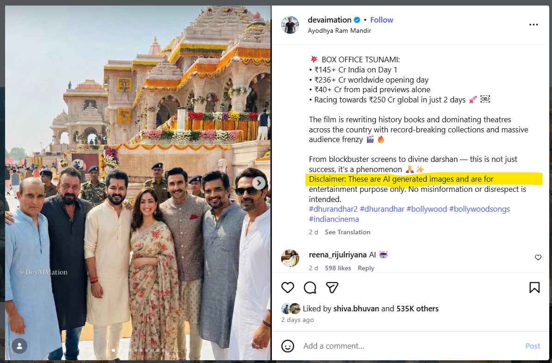
Task: Open reena_rijulriyana's profile avatar
Action: 290,258
